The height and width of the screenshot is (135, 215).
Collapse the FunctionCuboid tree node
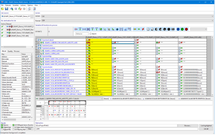37,40
